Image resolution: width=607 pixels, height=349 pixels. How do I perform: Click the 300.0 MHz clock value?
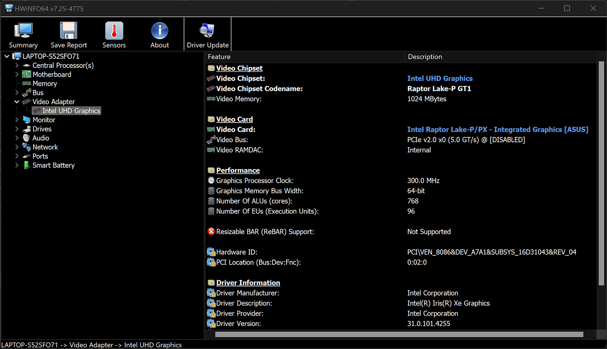pos(423,181)
